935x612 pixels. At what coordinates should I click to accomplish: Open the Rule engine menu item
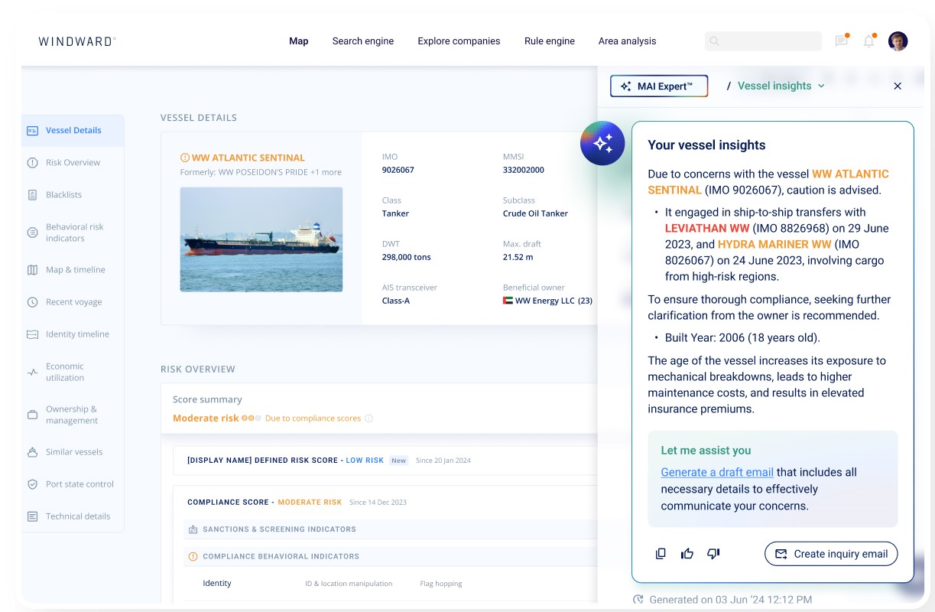[549, 41]
